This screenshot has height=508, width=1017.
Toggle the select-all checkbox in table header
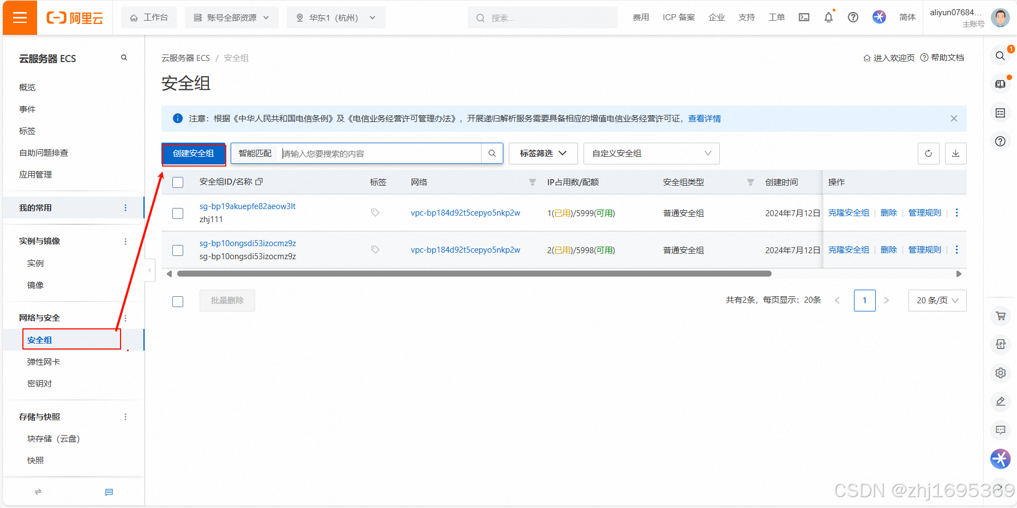(178, 182)
